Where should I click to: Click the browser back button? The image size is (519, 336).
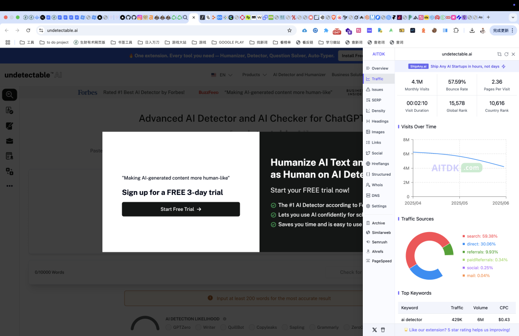click(7, 30)
